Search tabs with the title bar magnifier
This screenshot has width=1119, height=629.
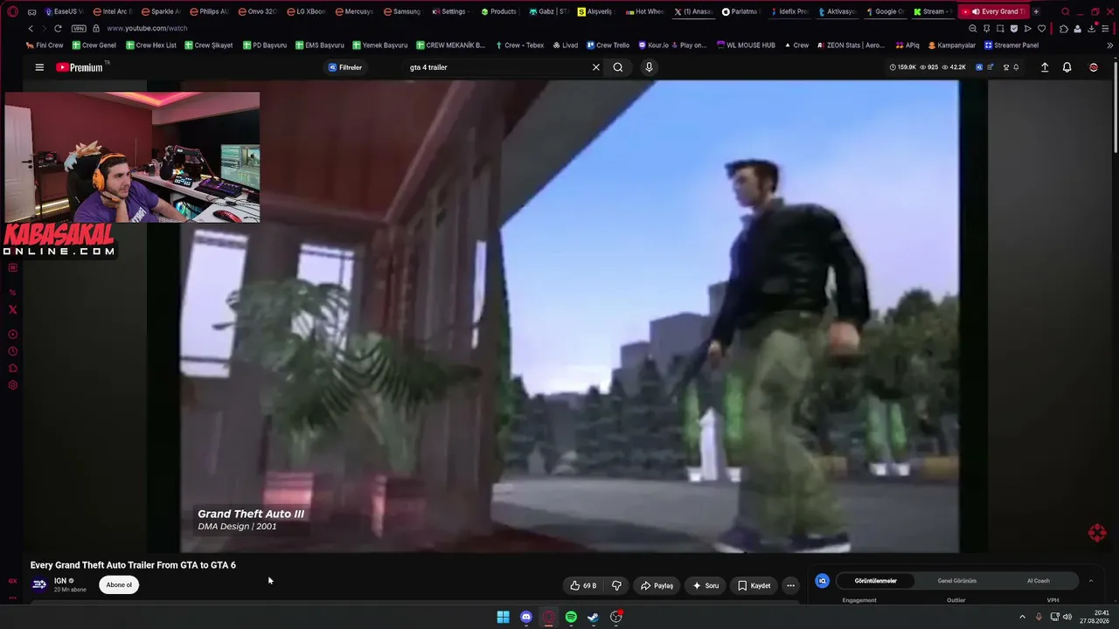click(x=1065, y=11)
